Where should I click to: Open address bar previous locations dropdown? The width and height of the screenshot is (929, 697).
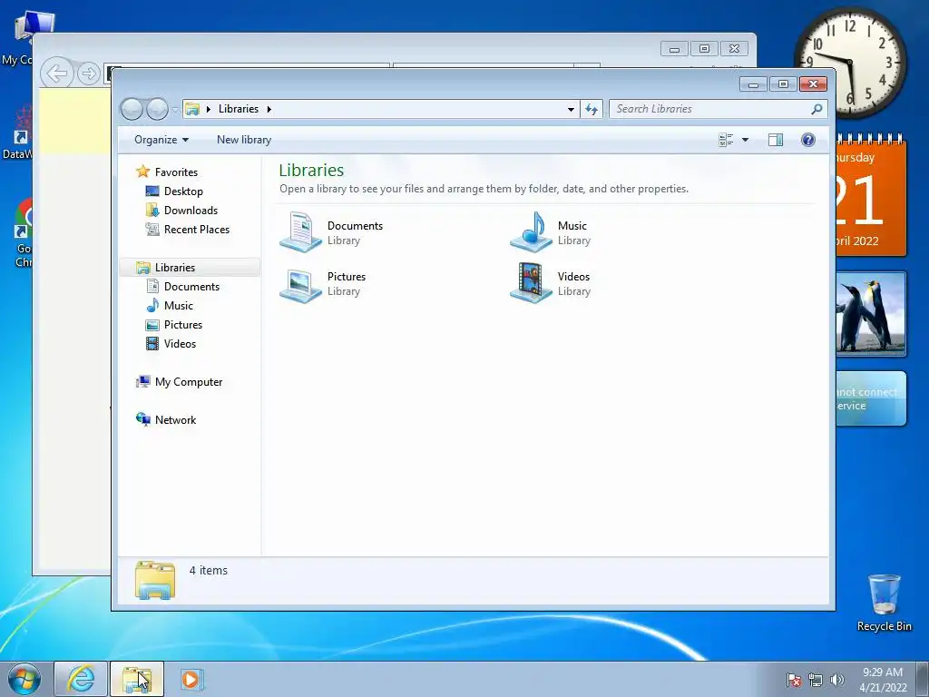click(x=571, y=109)
